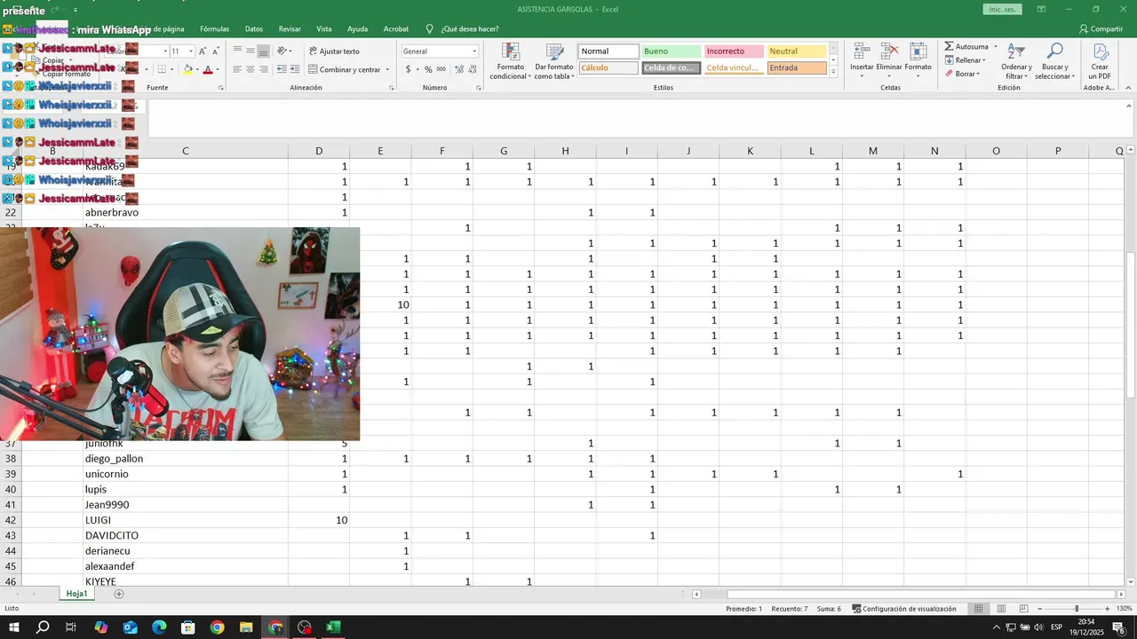Image resolution: width=1137 pixels, height=639 pixels.
Task: Open the Ayuda tab
Action: [357, 28]
